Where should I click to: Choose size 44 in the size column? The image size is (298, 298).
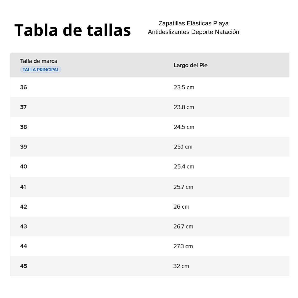23,246
